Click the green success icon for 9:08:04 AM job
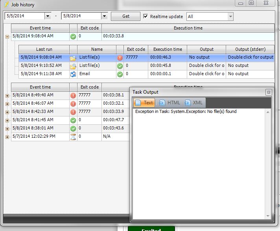The width and height of the screenshot is (280, 231). 73,37
